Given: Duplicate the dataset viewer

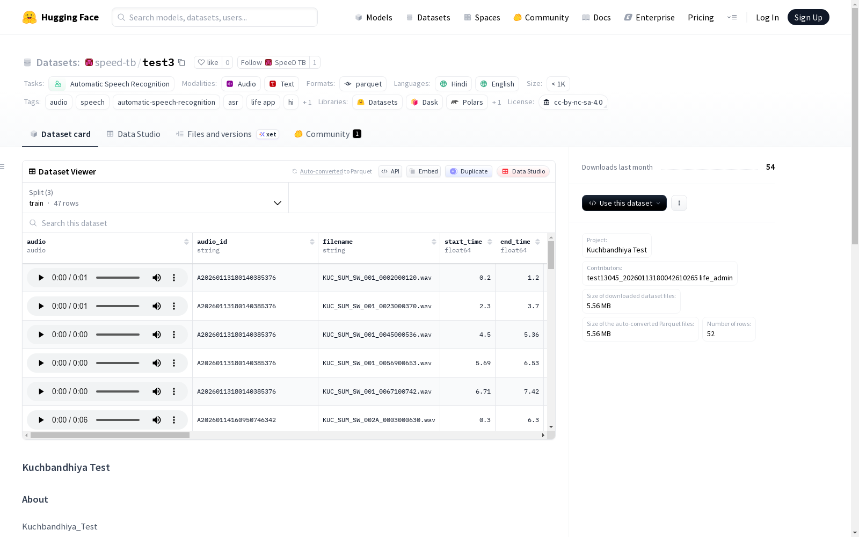Looking at the screenshot, I should point(469,171).
